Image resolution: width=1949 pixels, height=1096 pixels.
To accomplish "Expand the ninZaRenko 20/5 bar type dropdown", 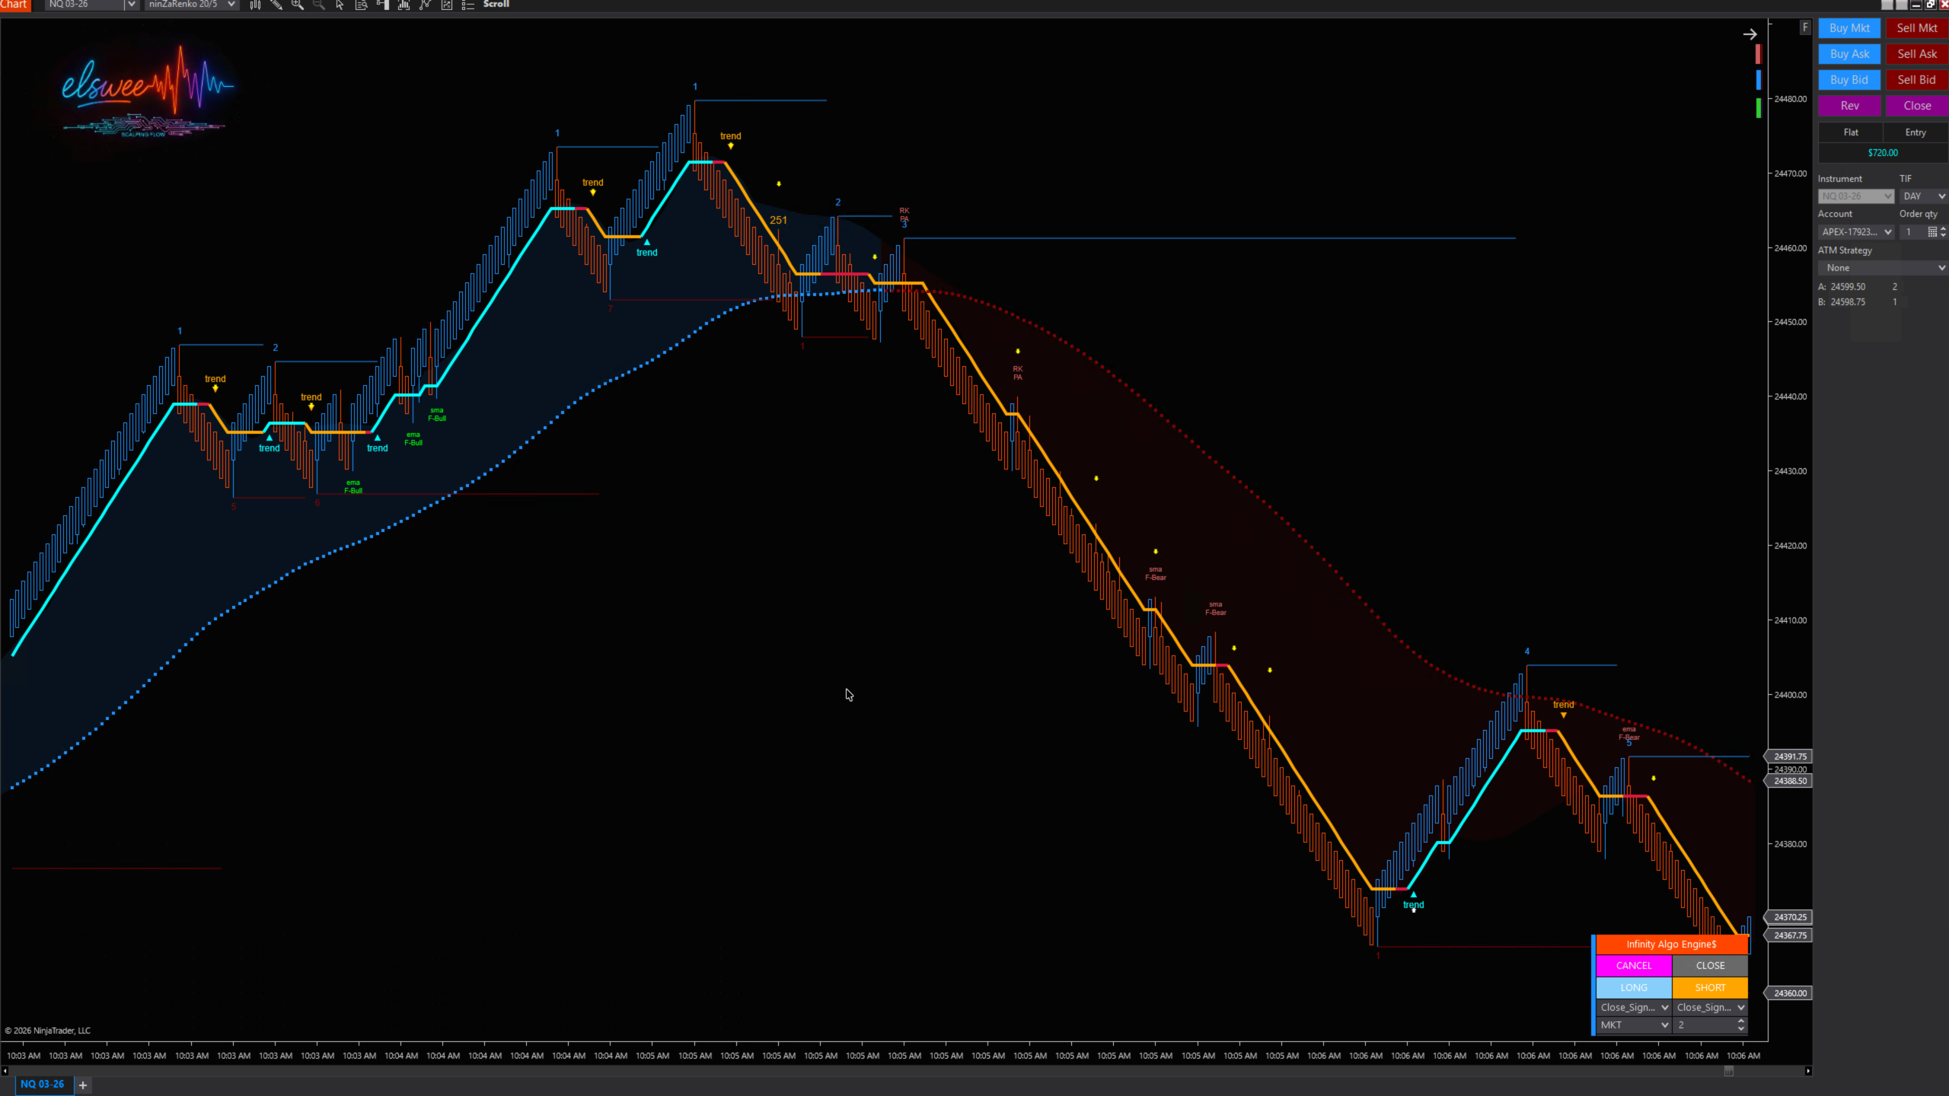I will 231,5.
